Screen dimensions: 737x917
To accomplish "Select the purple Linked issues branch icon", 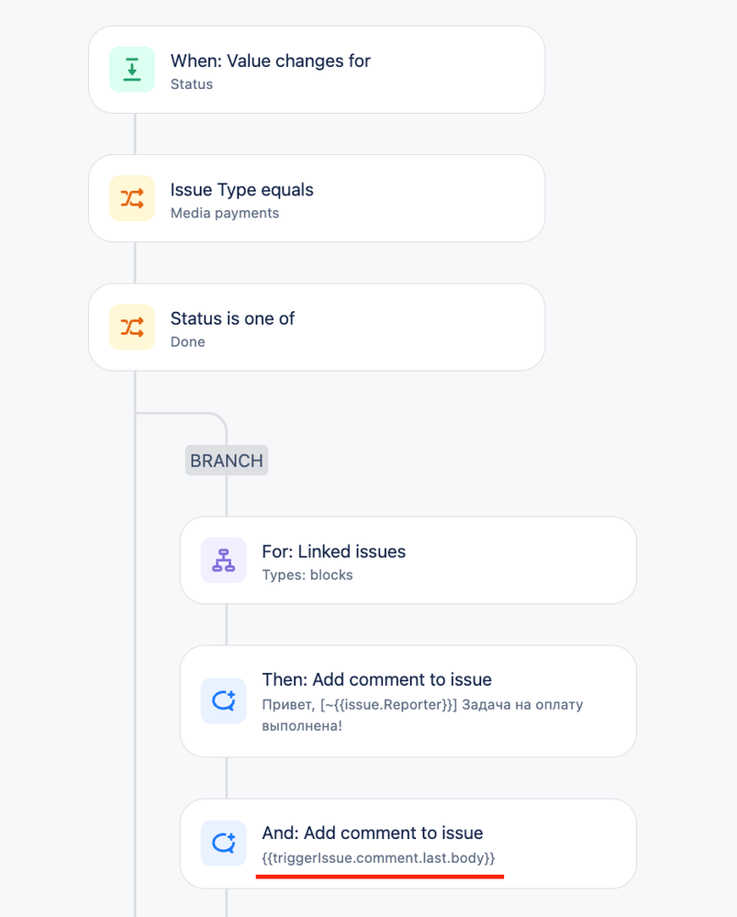I will [x=223, y=560].
